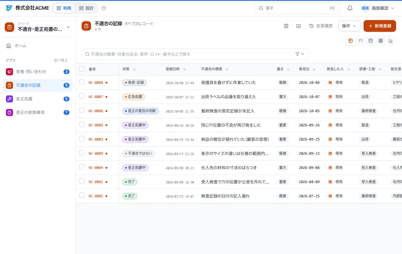402x254 pixels.
Task: Open the 重さ column sort menu
Action: (288, 69)
